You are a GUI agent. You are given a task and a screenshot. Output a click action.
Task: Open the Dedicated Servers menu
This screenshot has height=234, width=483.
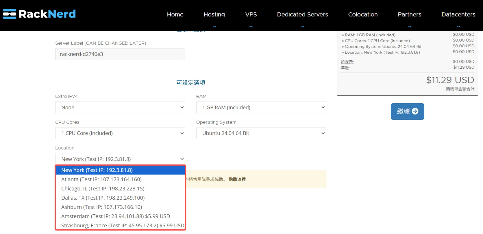[x=302, y=14]
